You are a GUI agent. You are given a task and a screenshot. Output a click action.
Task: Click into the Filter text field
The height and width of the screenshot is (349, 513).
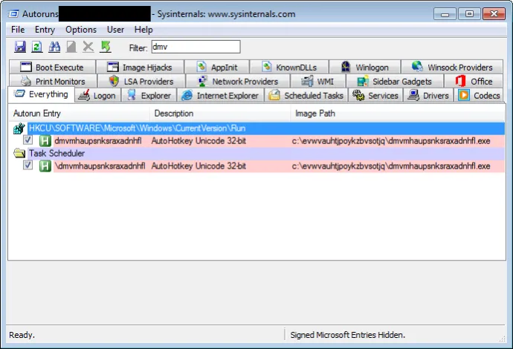click(195, 47)
